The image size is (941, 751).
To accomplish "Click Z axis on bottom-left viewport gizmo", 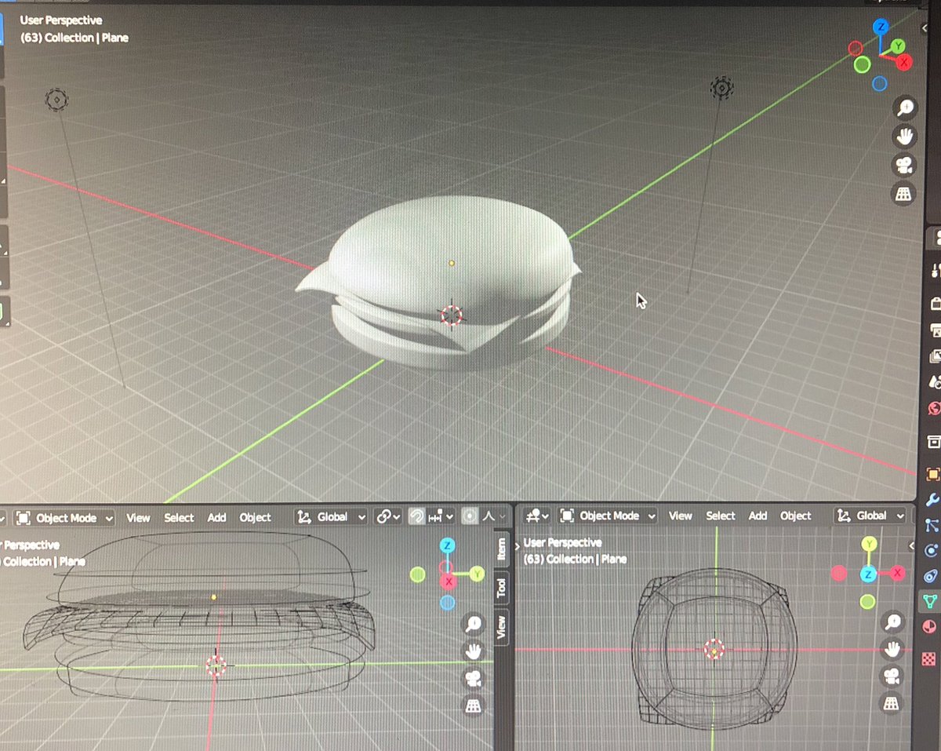I will pos(447,545).
